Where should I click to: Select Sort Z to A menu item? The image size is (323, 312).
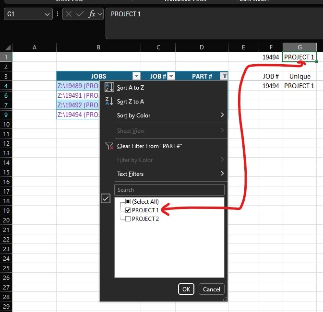click(164, 102)
